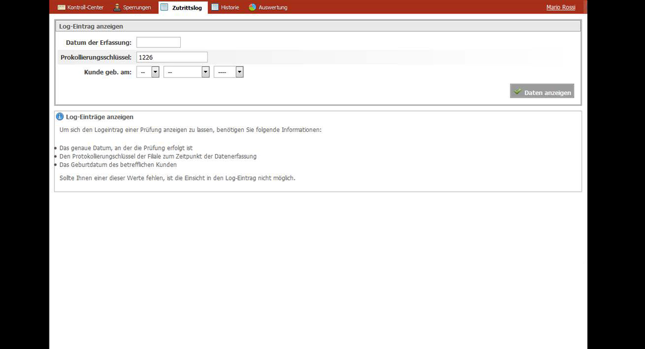Click 'Das Geburtdatum des betrefflichen Kunden'

[118, 164]
